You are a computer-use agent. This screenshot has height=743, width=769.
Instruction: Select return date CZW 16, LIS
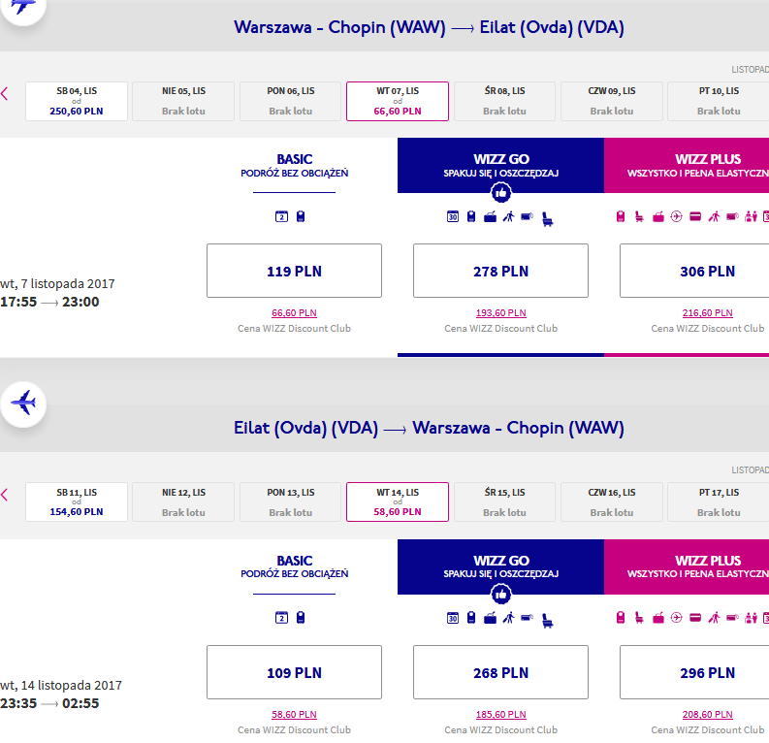tap(612, 501)
